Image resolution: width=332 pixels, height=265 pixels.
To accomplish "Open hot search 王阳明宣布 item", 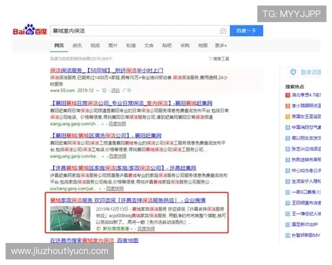I will (x=306, y=203).
